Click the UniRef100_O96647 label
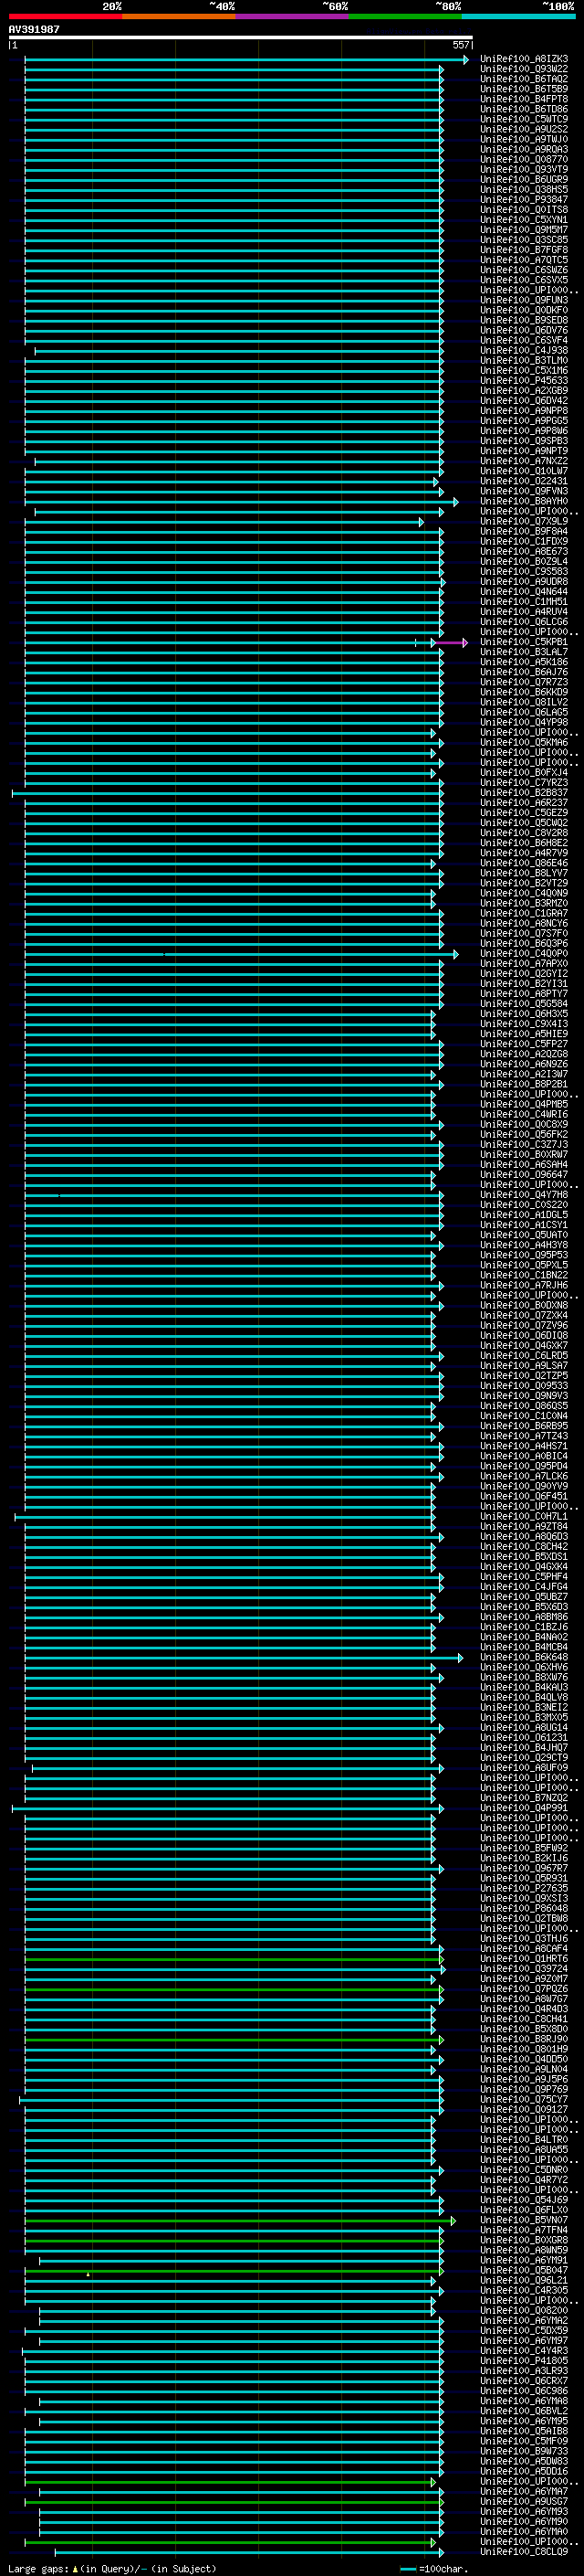This screenshot has height=2576, width=584. pos(524,1175)
